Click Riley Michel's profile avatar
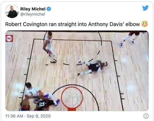This screenshot has height=121, width=154. point(12,11)
